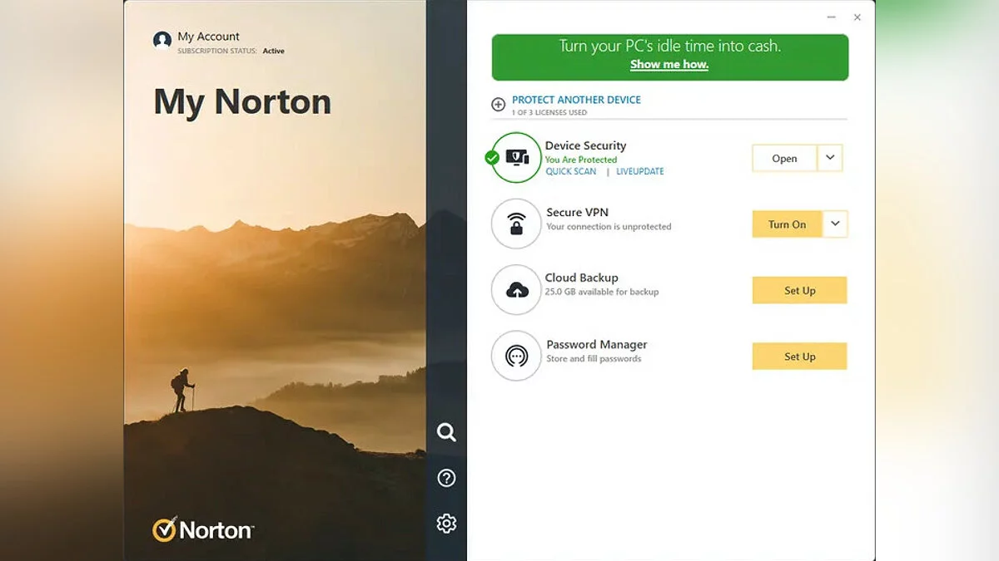Click the 'You Are Protected' status text
This screenshot has width=999, height=561.
point(581,160)
